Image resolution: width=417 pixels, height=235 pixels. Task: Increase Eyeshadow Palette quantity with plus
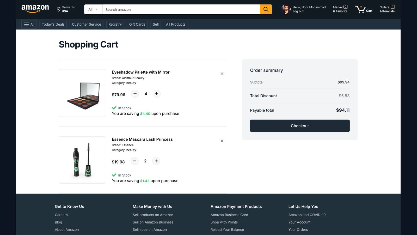156,94
